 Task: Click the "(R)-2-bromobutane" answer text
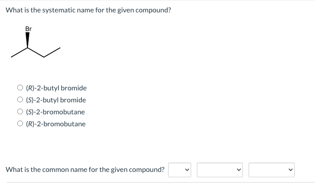pos(56,124)
